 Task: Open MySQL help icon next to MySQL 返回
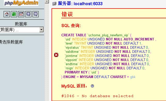click(x=92, y=86)
